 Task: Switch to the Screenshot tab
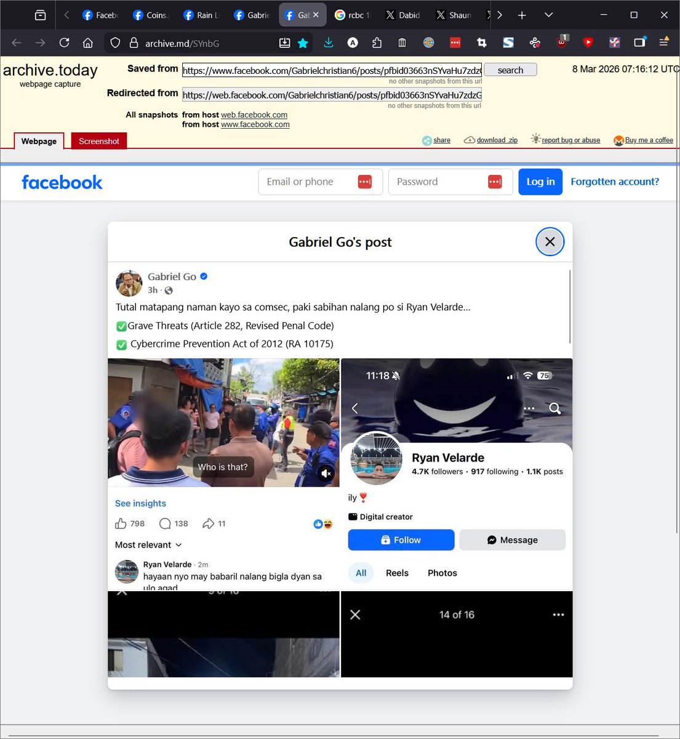tap(98, 141)
